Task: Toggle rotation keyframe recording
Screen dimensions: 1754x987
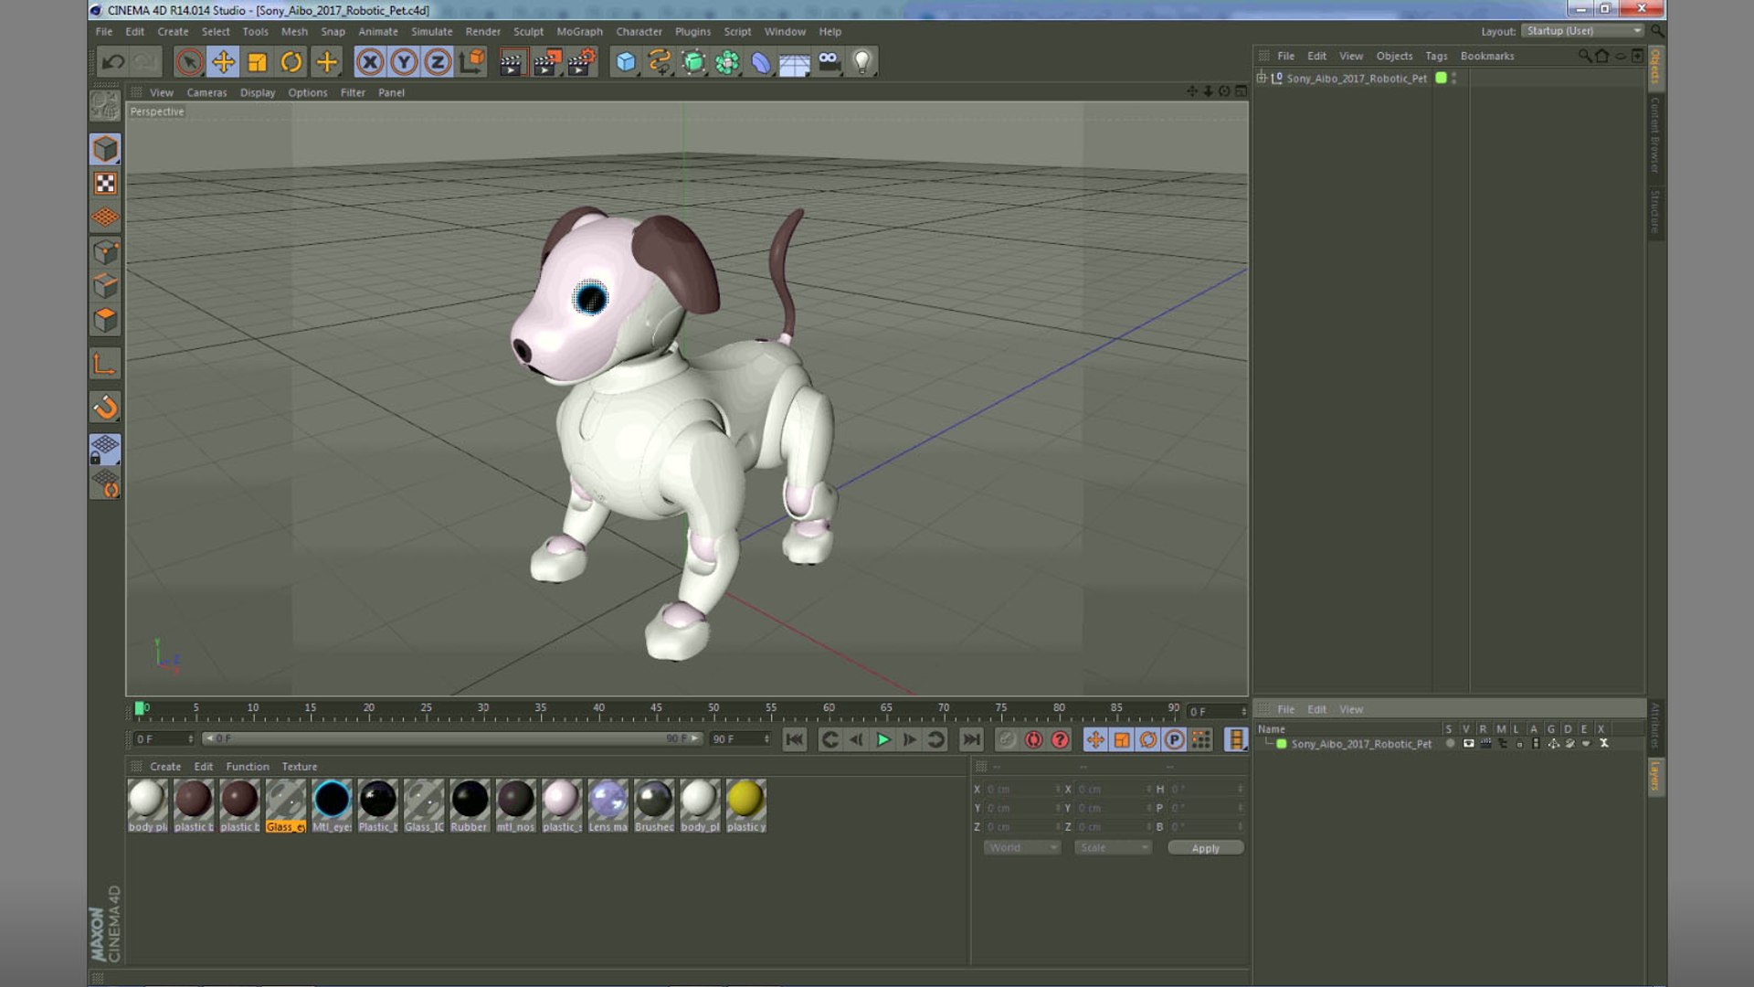Action: tap(1148, 739)
